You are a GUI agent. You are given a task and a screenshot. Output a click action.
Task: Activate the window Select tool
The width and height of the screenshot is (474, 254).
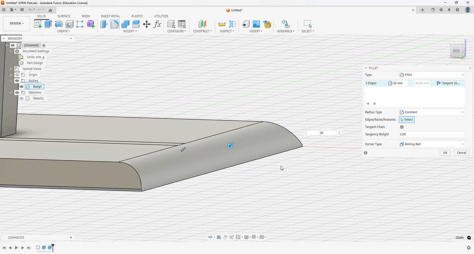(308, 24)
